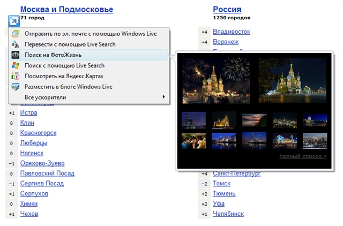Open the Сергиев Посад link

click(x=42, y=184)
